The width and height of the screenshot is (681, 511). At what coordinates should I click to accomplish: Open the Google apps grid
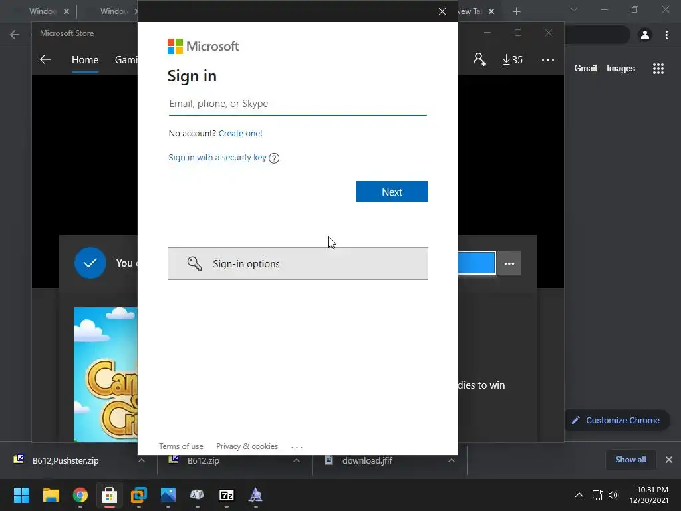click(x=658, y=69)
